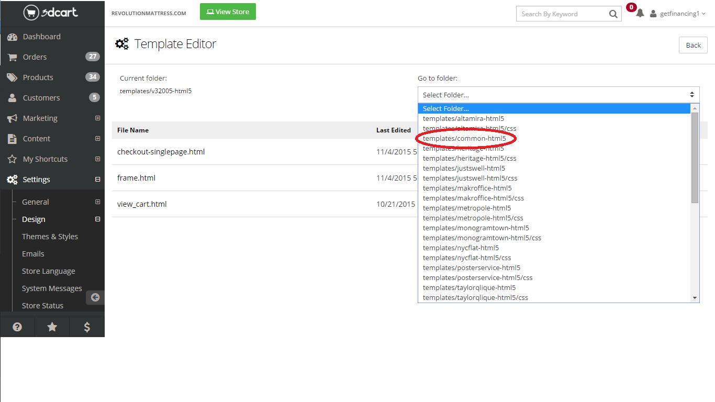Open Themes & Styles
Screen dimensions: 715x402
50,237
